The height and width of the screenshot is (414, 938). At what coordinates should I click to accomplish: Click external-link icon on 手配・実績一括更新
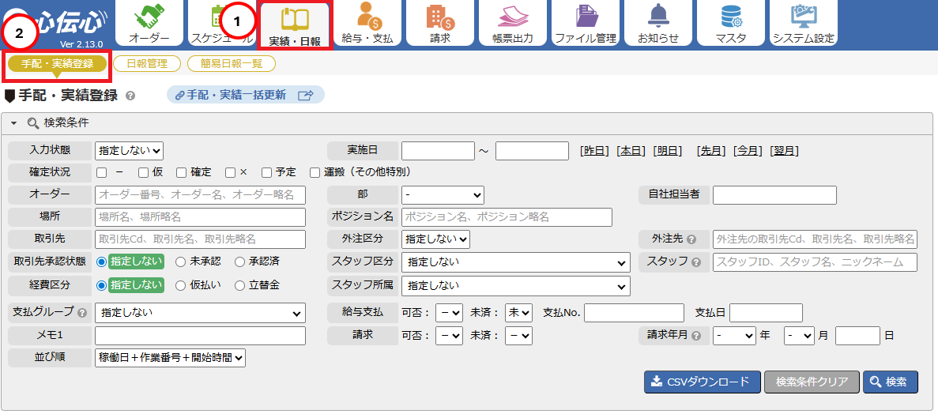pos(306,95)
